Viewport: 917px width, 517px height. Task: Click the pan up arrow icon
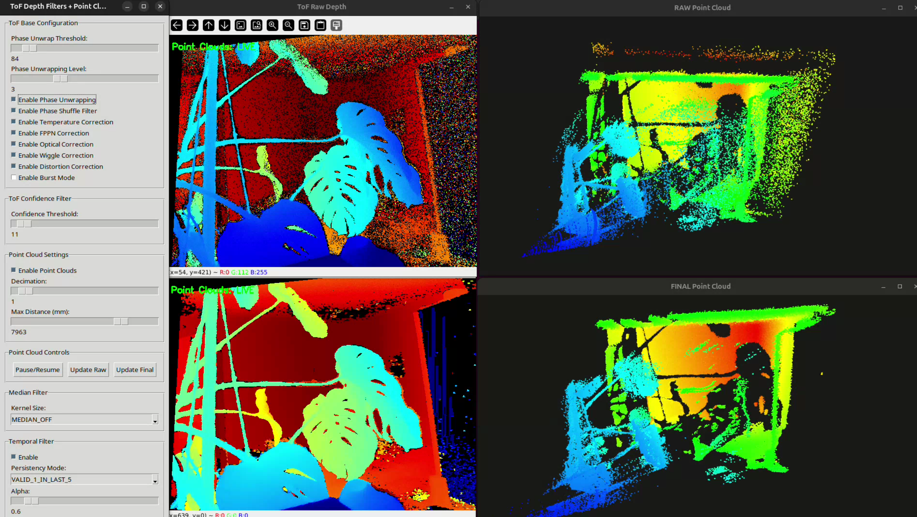pos(209,25)
